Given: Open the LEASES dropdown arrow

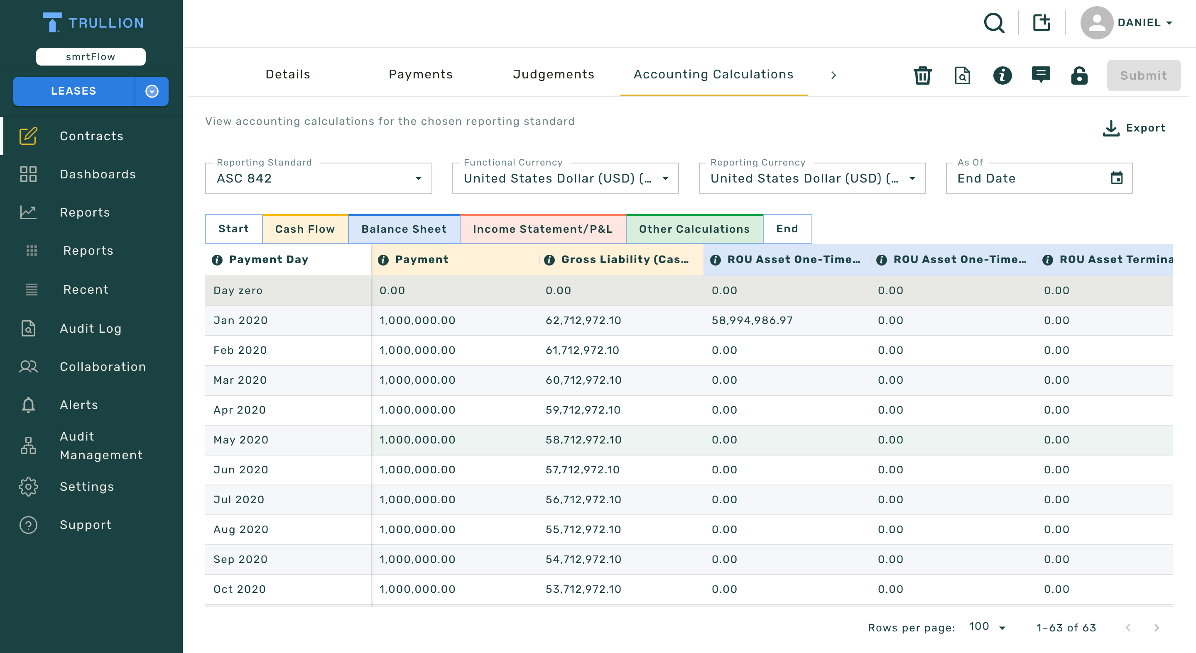Looking at the screenshot, I should click(x=152, y=91).
